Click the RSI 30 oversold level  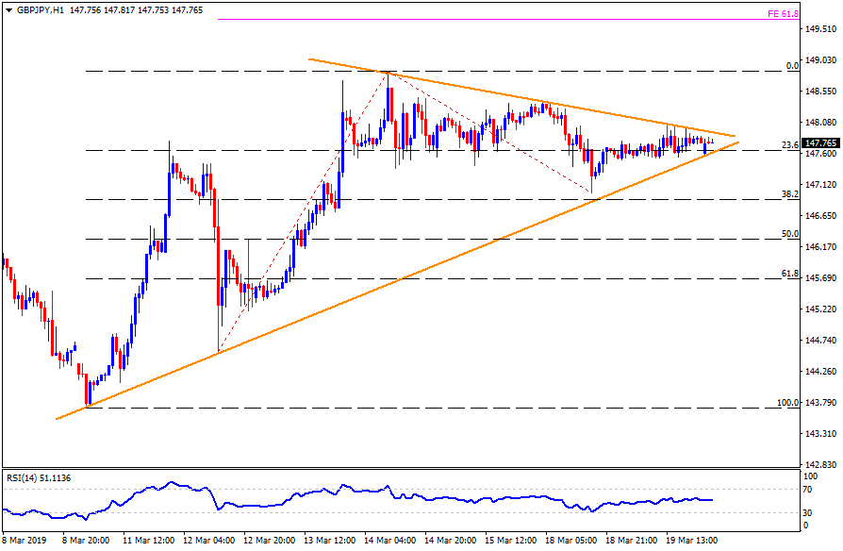808,512
